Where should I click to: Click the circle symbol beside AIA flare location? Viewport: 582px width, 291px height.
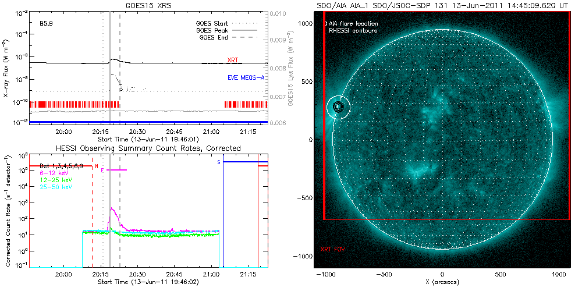pos(325,24)
